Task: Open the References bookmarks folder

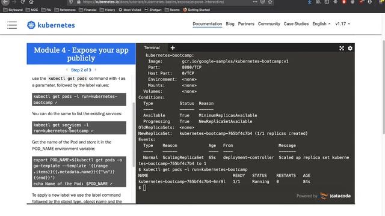Action: pos(65,10)
